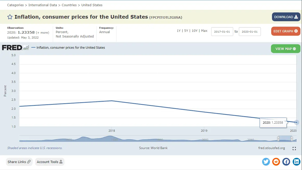Share on Reddit icon
Screen dimensions: 302x170
click(276, 162)
